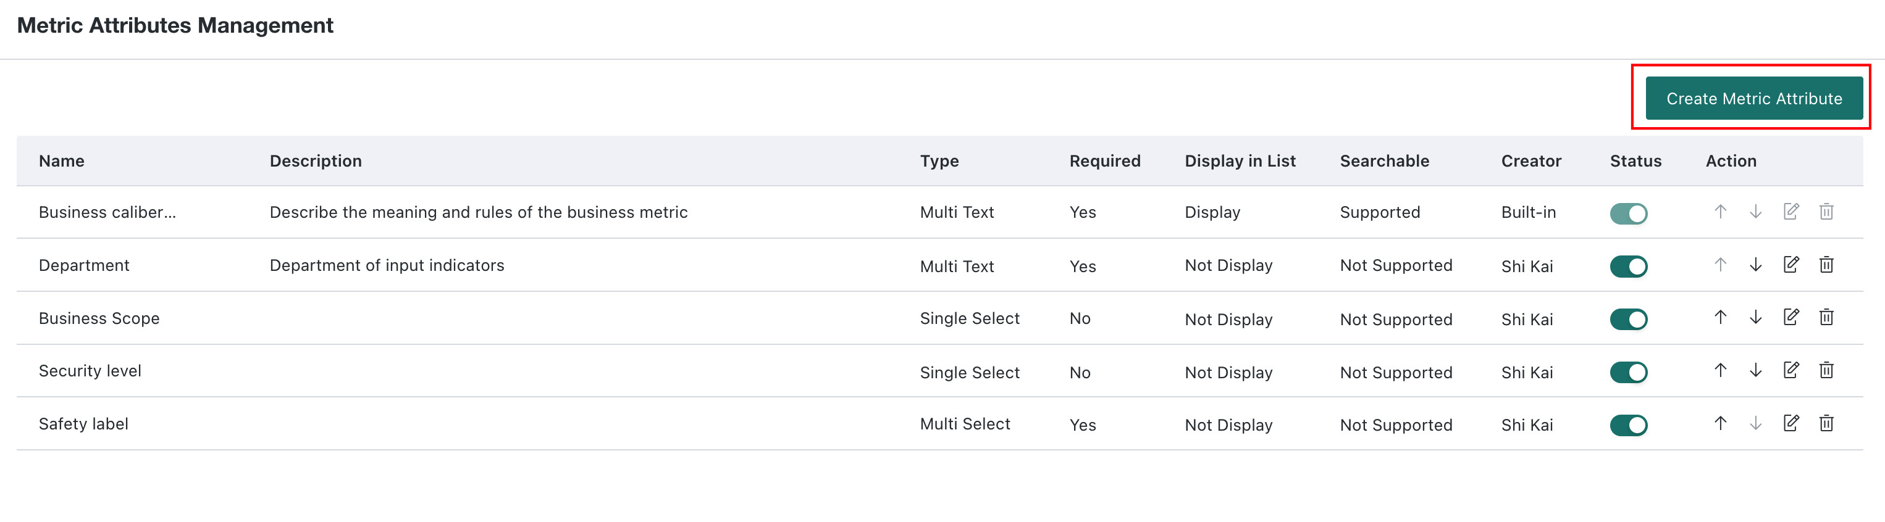The height and width of the screenshot is (522, 1885).
Task: Toggle Business Scope status off
Action: pyautogui.click(x=1628, y=320)
